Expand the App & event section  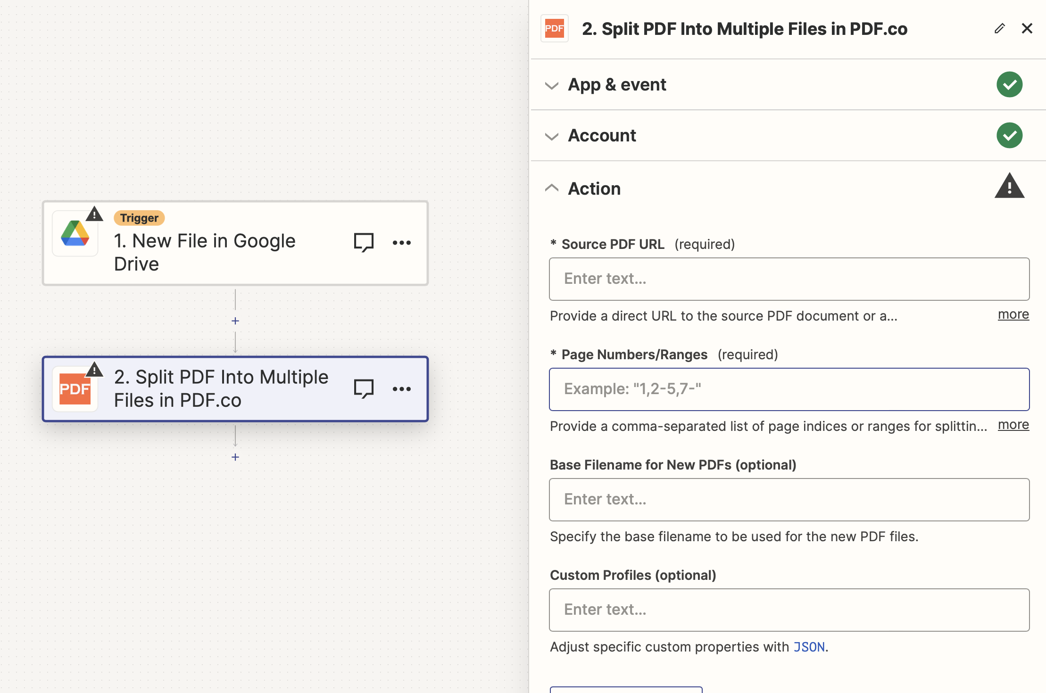click(617, 85)
